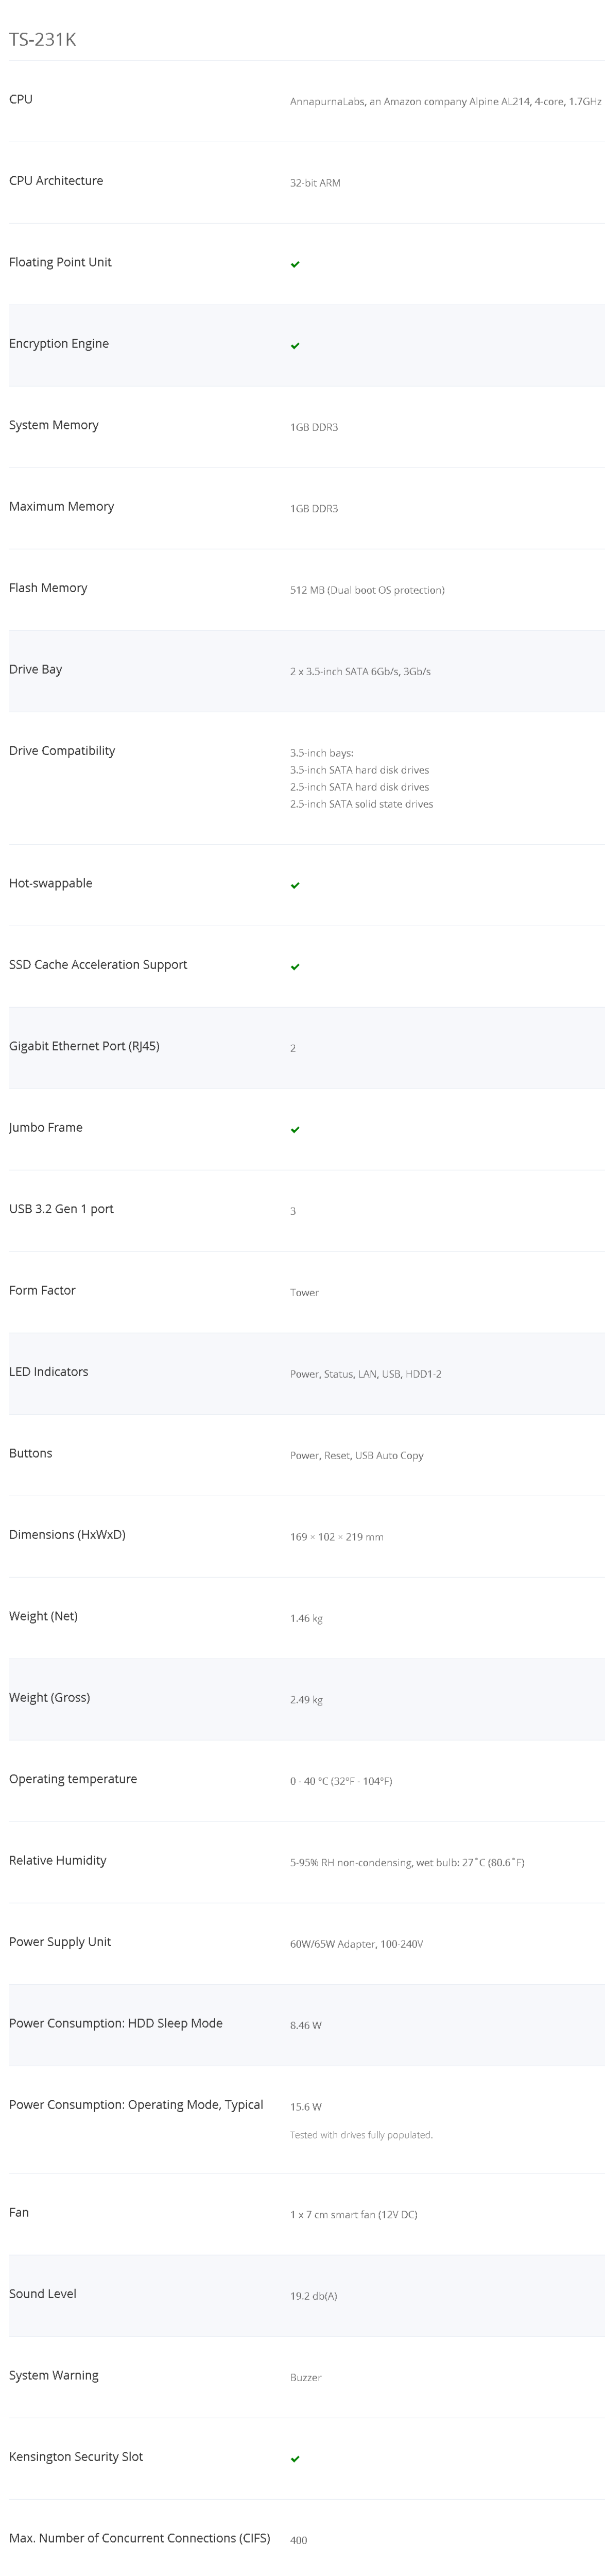
Task: Click the SSD Cache Acceleration Support checkmark
Action: pos(295,967)
